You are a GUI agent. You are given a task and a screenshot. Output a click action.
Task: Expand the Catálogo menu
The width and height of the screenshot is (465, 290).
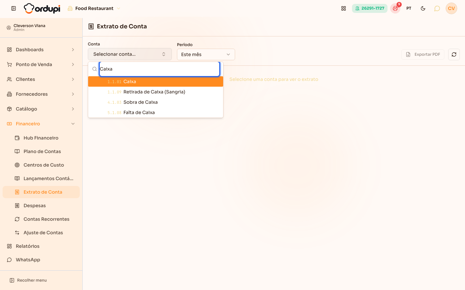tap(41, 109)
